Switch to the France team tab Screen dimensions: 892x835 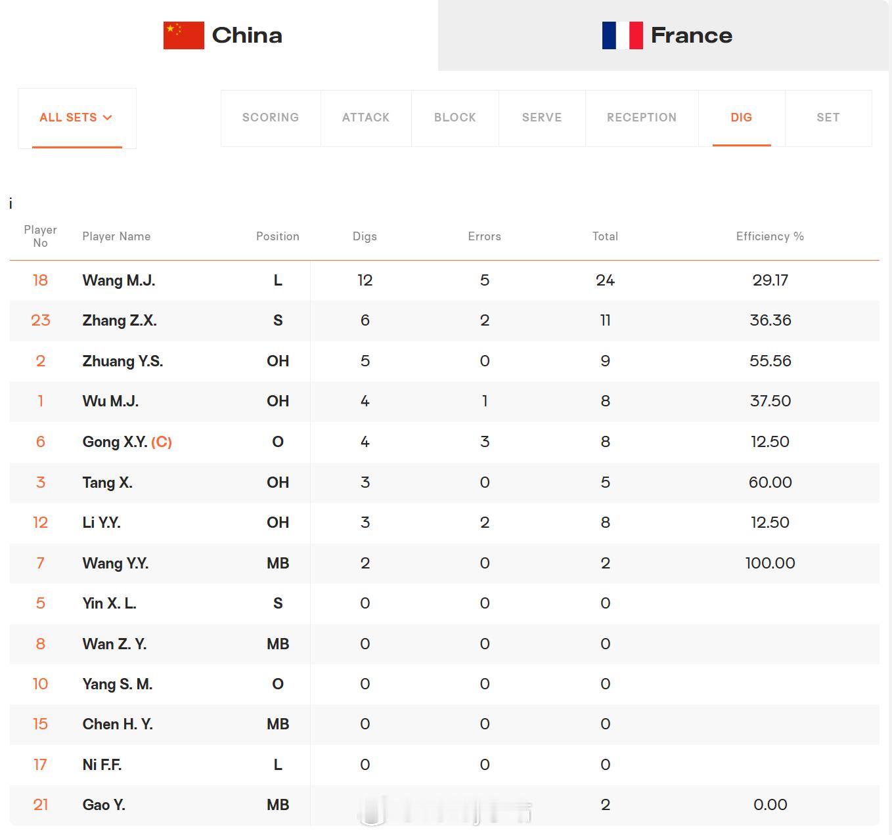[665, 35]
